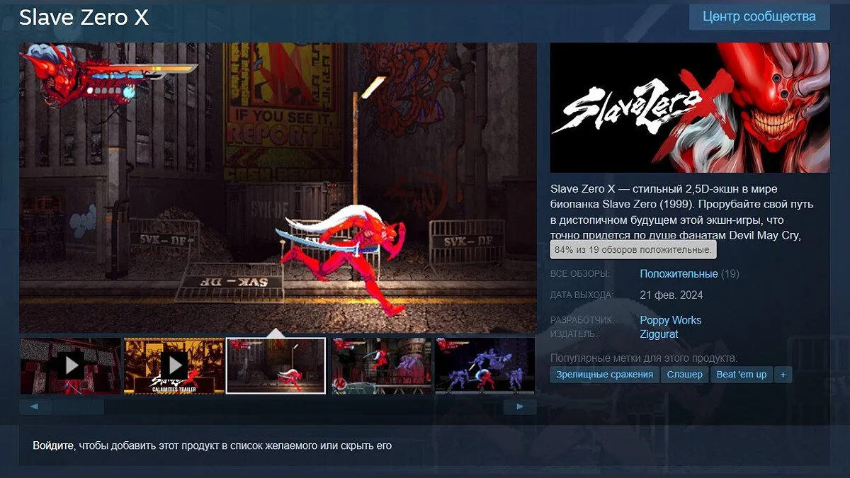Open the Положительные reviews link

679,273
